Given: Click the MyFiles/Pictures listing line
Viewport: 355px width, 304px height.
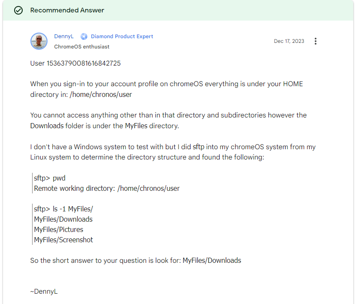Looking at the screenshot, I should pyautogui.click(x=59, y=229).
